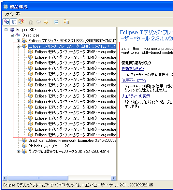Click the 製品構成 window title text

pyautogui.click(x=19, y=7)
